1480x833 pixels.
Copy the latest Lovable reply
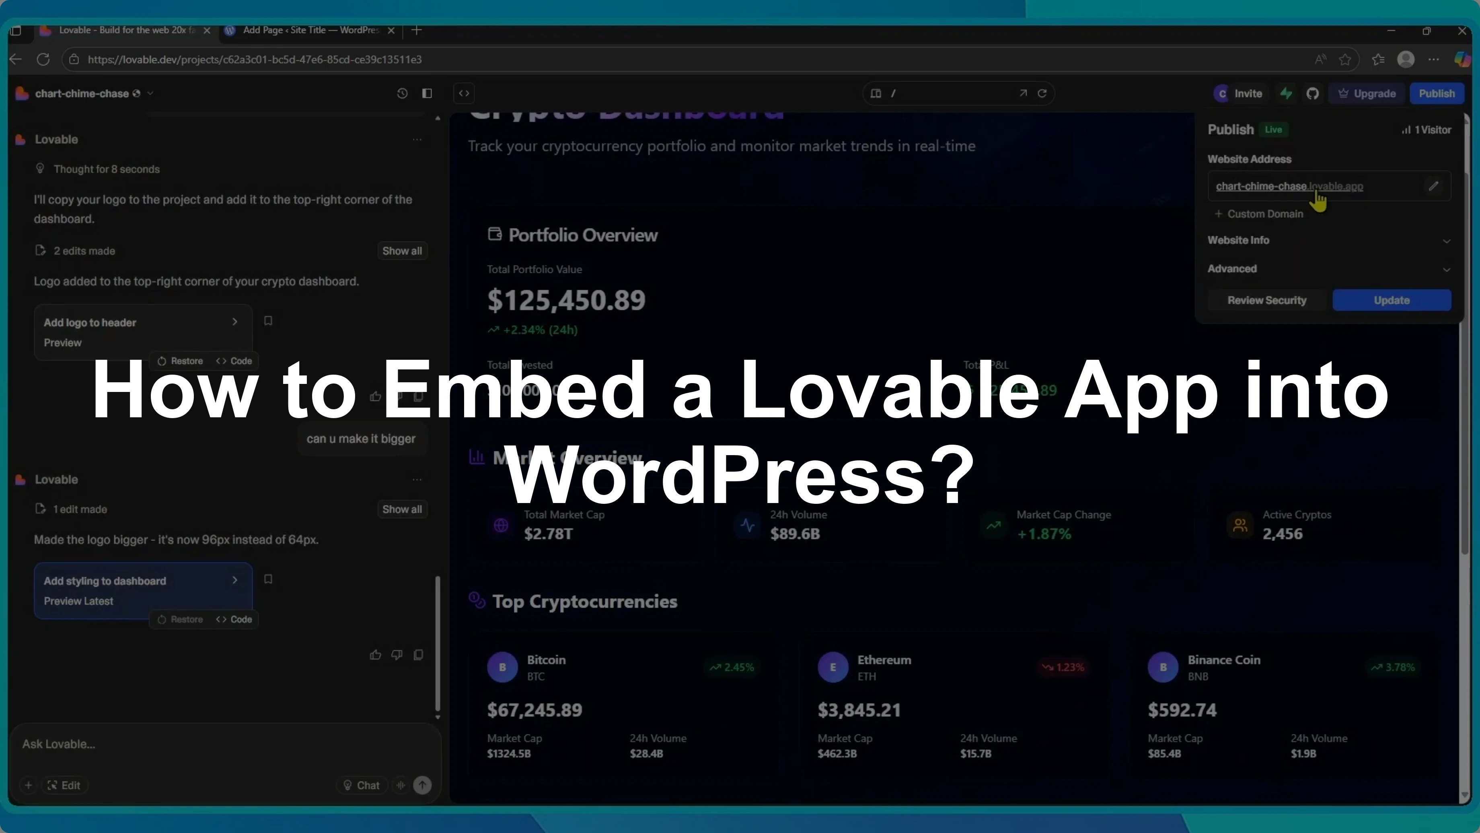tap(418, 655)
